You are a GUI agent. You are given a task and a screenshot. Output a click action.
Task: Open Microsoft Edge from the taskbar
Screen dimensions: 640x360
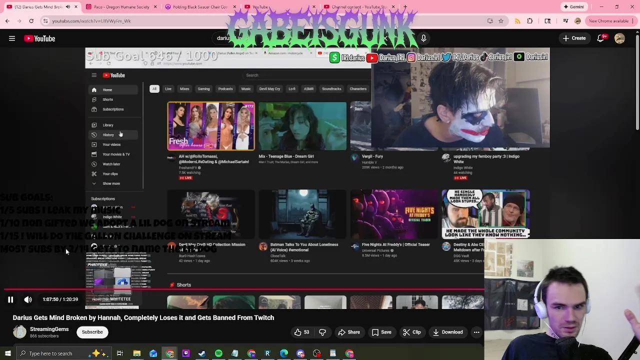[284, 354]
